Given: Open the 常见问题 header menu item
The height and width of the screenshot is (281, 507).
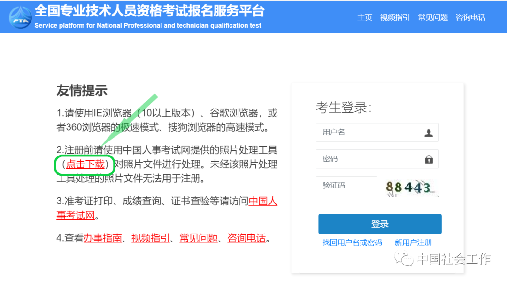Looking at the screenshot, I should pos(433,17).
